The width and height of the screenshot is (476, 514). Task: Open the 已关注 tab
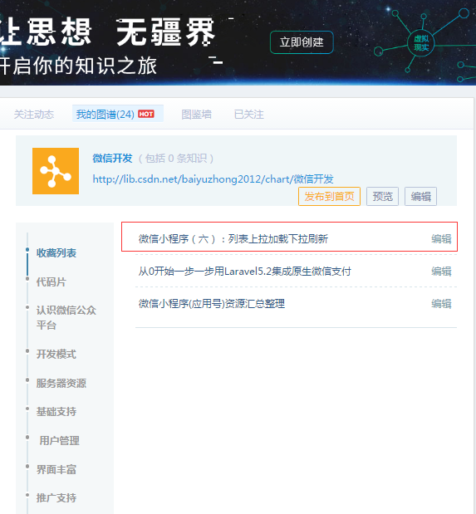tap(248, 115)
